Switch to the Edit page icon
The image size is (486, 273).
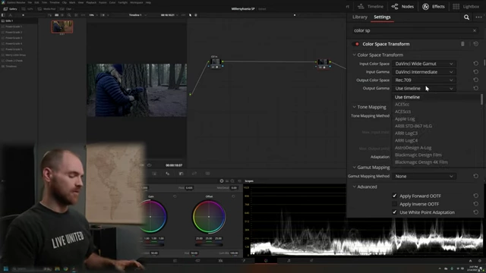220,261
